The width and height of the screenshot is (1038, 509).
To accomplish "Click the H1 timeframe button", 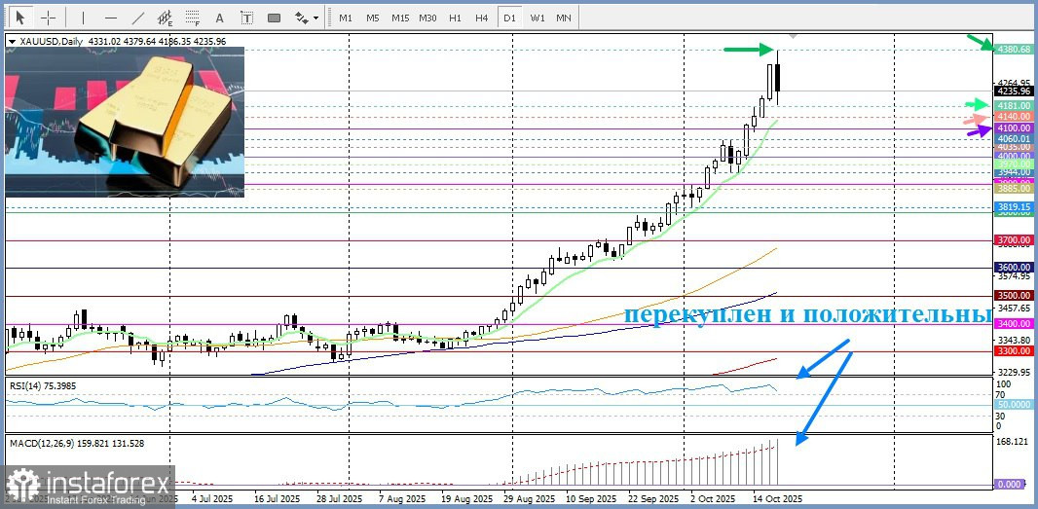I will point(455,18).
